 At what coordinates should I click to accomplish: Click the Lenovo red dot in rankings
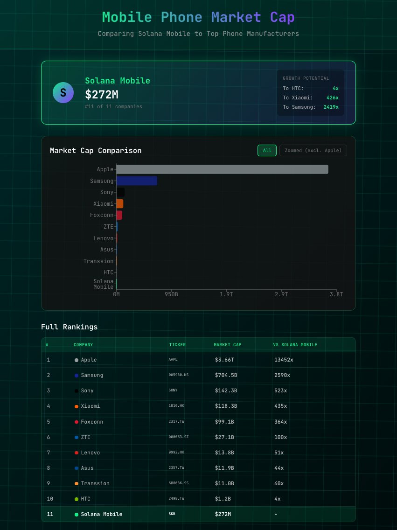pyautogui.click(x=77, y=453)
